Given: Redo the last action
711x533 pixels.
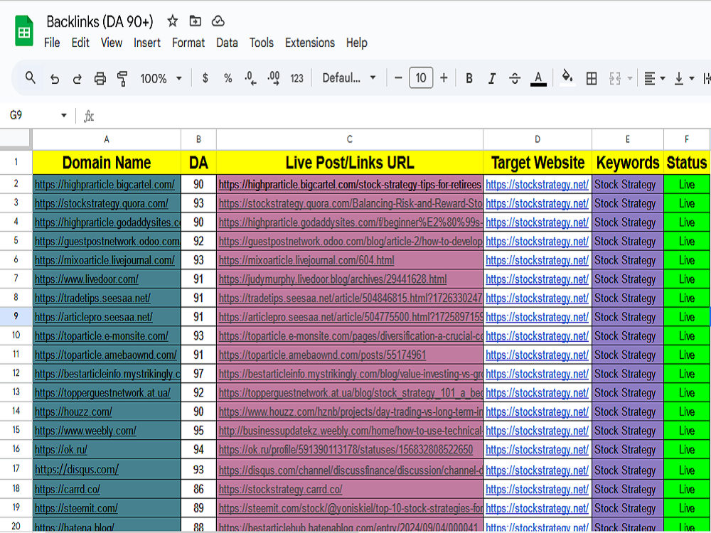Looking at the screenshot, I should (x=77, y=78).
